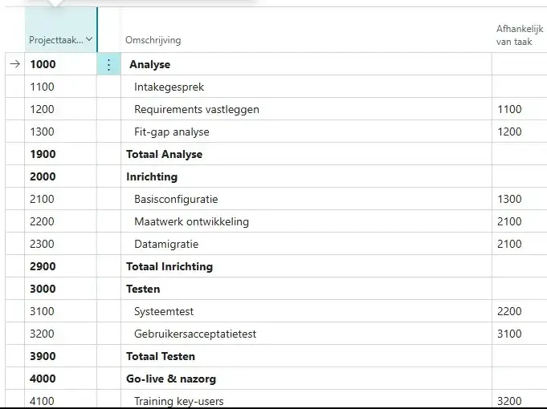Click the Testen description cell
The height and width of the screenshot is (409, 547).
(306, 289)
